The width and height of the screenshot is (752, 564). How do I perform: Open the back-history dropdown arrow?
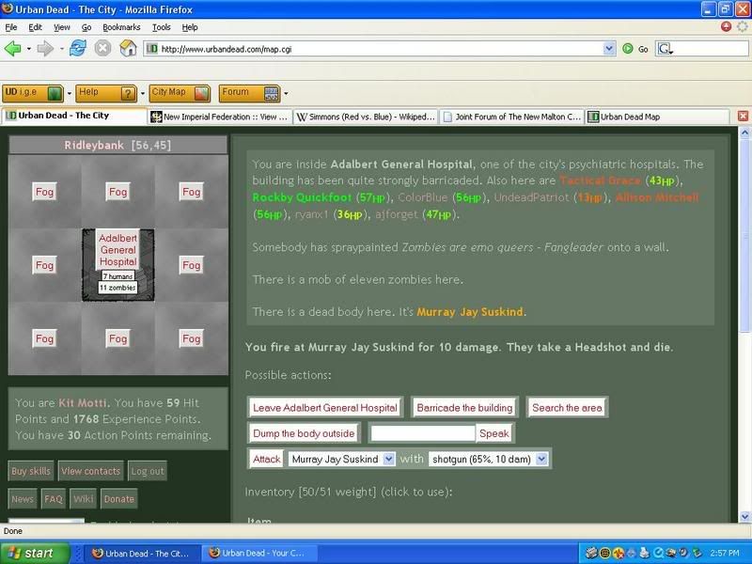pos(29,49)
